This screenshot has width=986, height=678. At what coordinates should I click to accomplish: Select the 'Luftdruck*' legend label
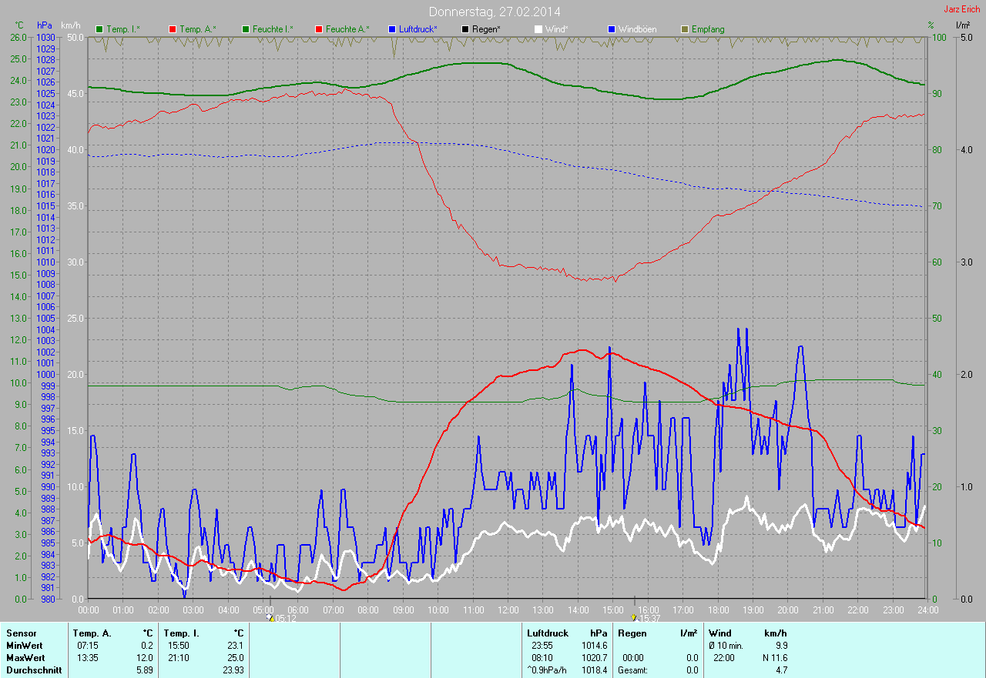point(418,29)
